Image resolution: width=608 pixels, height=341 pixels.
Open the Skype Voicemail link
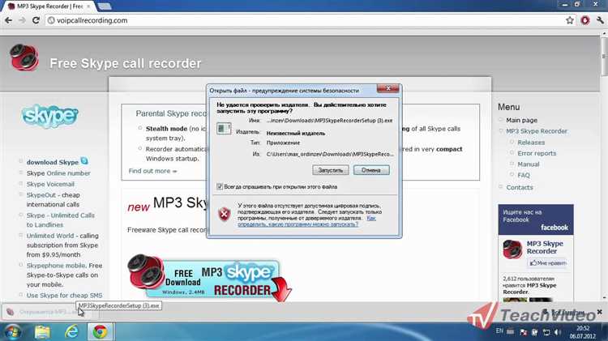[x=50, y=184]
